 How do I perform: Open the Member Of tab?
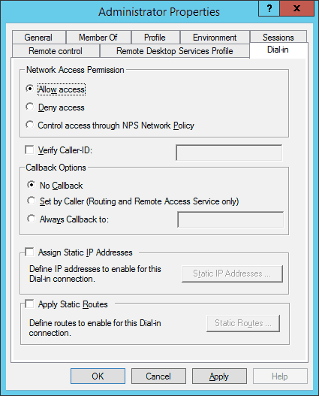(98, 38)
